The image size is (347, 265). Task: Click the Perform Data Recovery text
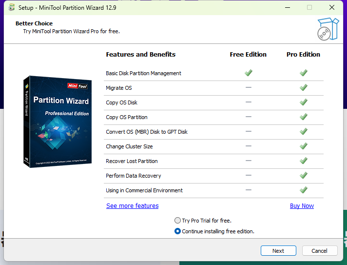133,176
